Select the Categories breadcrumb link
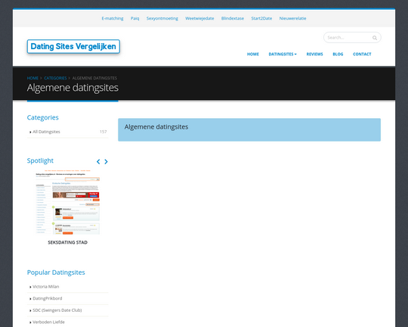The height and width of the screenshot is (327, 408). 55,78
